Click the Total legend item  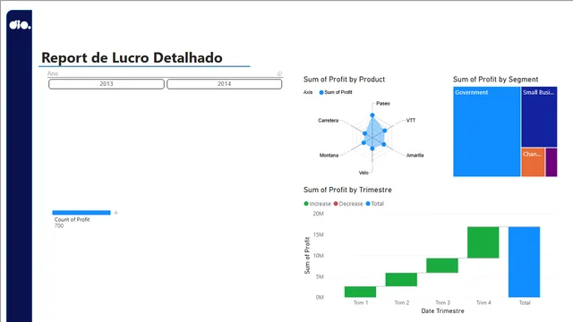tap(375, 204)
